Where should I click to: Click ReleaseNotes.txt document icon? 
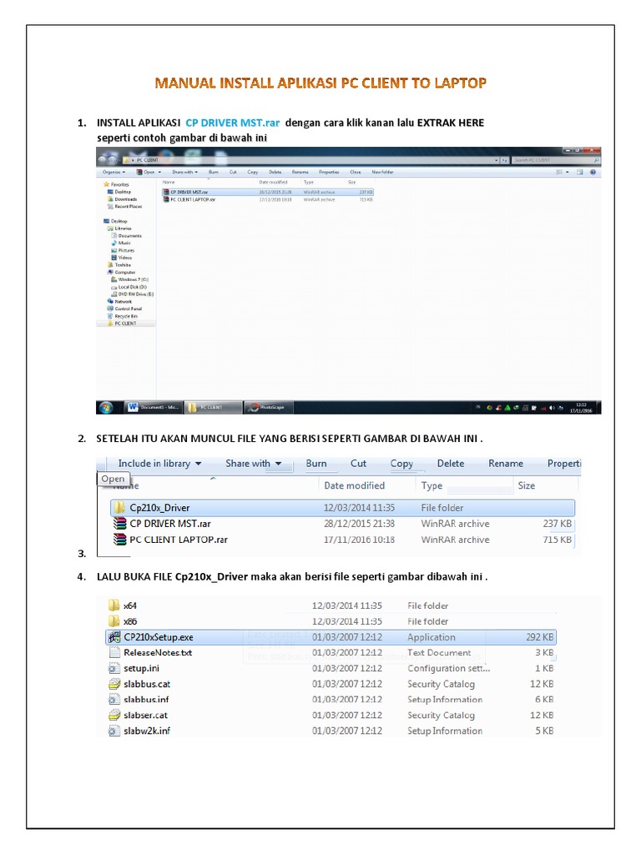[114, 652]
